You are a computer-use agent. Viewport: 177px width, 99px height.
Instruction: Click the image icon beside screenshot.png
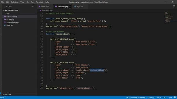[5, 23]
